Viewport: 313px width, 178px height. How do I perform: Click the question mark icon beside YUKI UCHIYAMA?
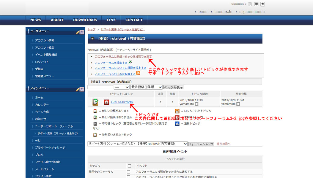coord(106,102)
